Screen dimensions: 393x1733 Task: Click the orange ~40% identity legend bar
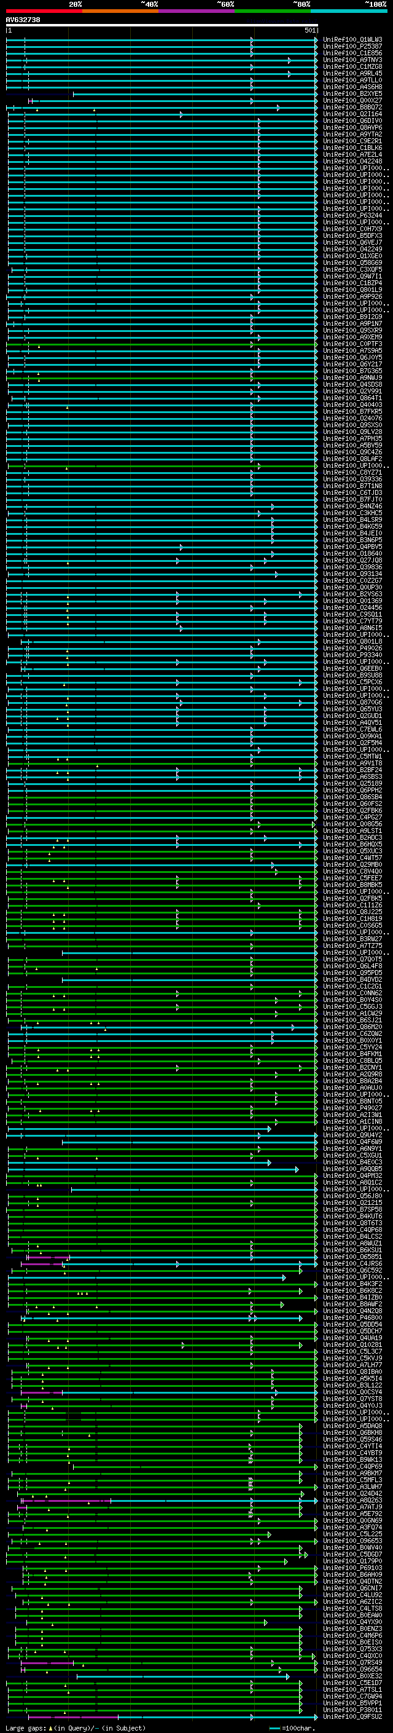pos(120,12)
